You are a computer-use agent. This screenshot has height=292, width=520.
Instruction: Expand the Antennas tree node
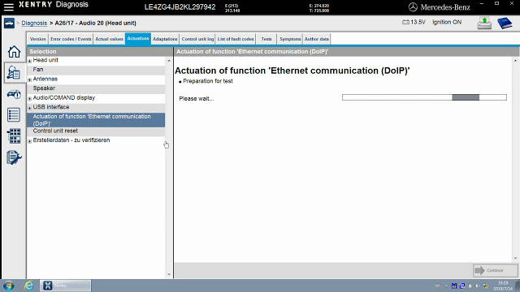30,79
